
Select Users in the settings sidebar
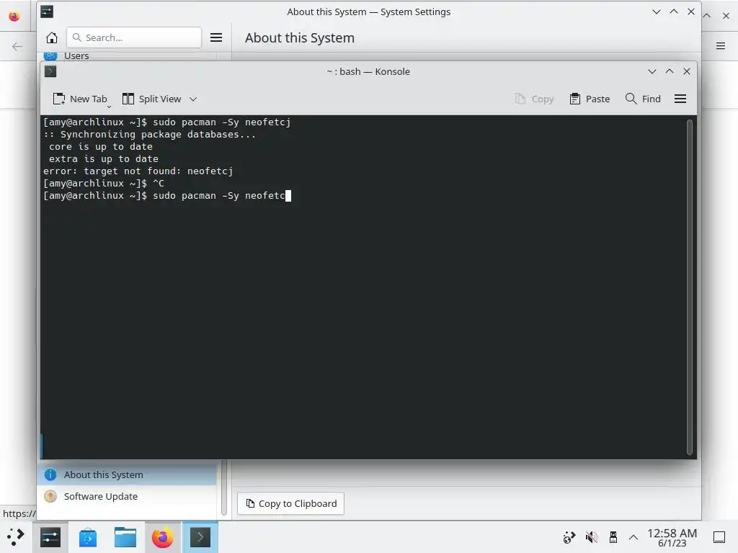(127, 55)
